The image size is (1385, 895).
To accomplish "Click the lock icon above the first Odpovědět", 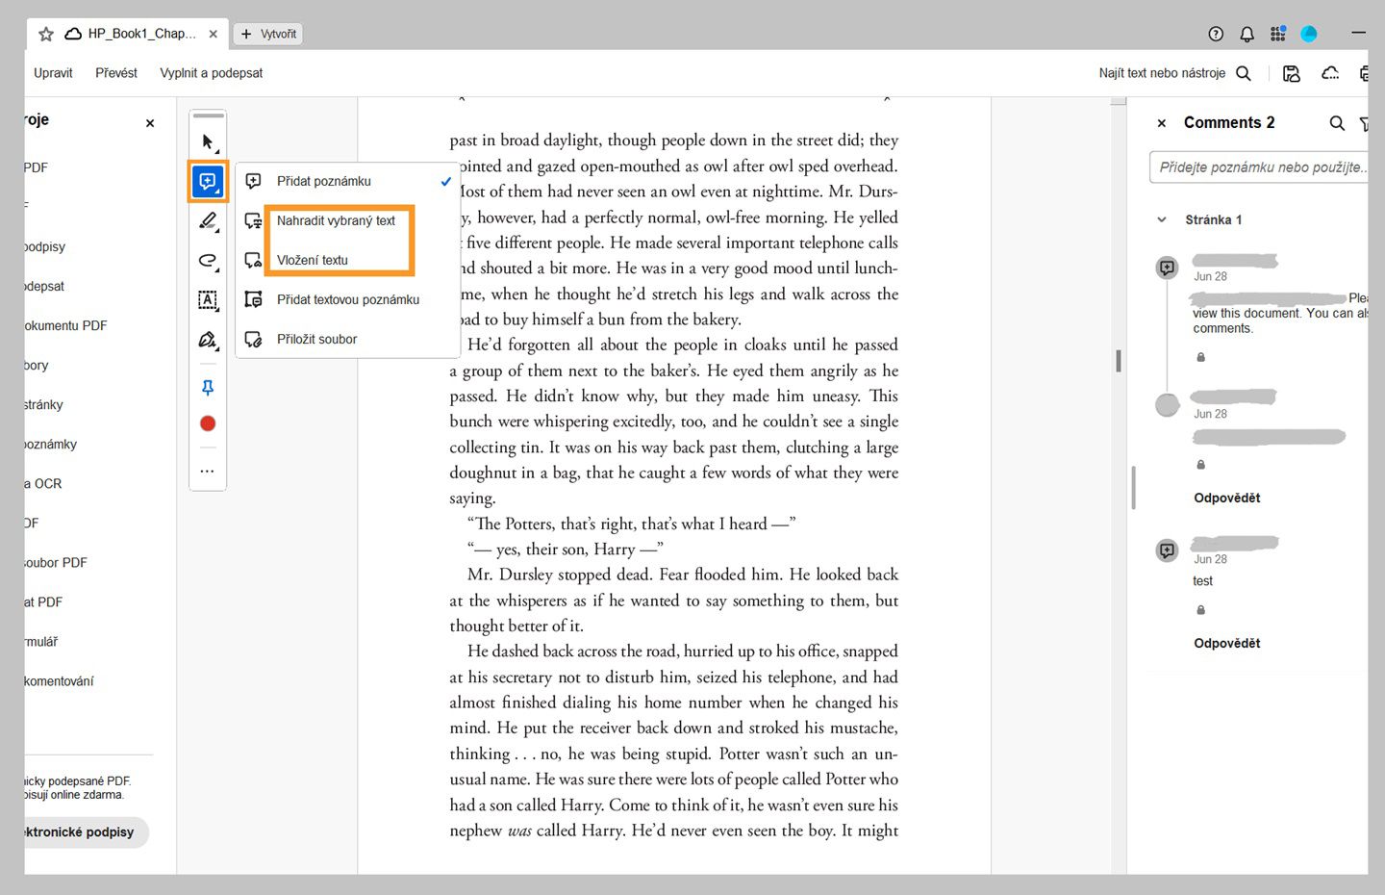I will pos(1200,465).
